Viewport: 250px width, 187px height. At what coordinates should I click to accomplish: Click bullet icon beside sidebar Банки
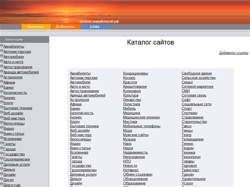pyautogui.click(x=1, y=87)
